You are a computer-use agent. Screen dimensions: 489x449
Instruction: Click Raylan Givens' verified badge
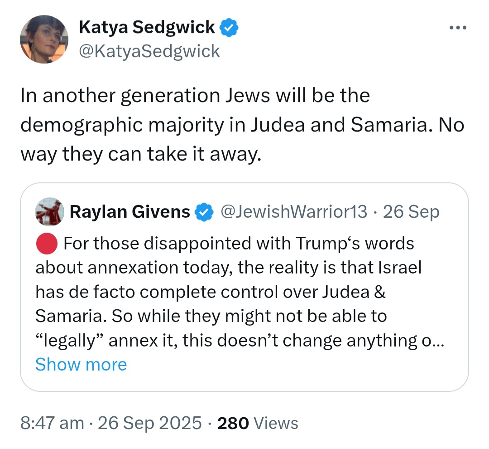point(204,212)
